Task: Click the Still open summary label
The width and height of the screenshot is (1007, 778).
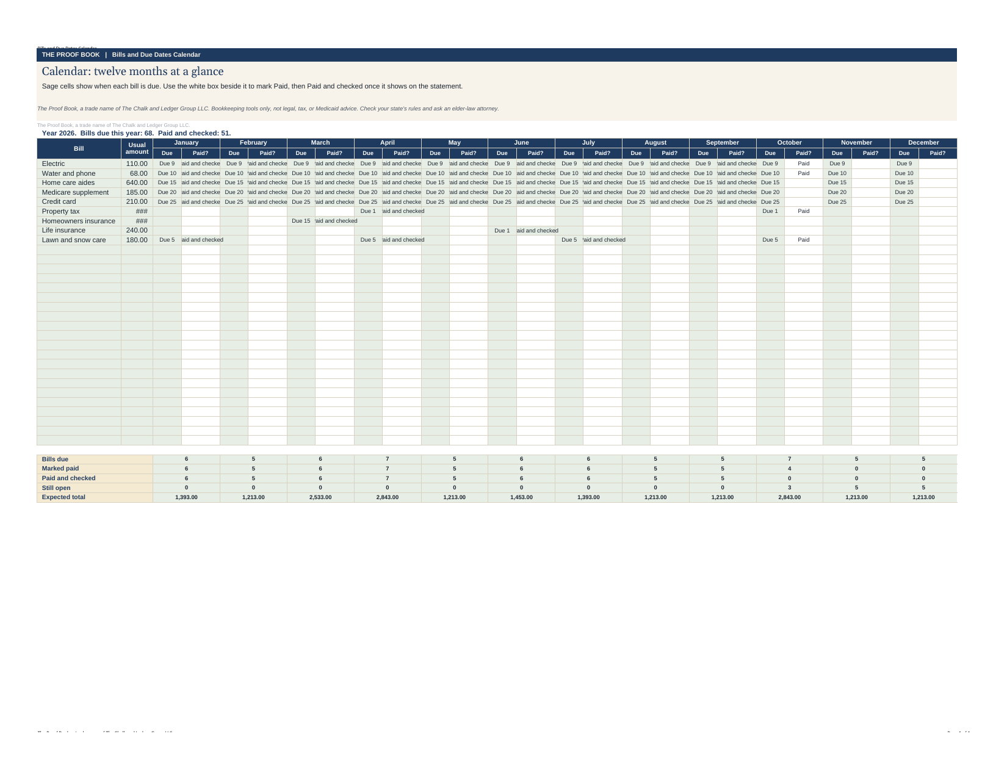Action: pos(95,488)
